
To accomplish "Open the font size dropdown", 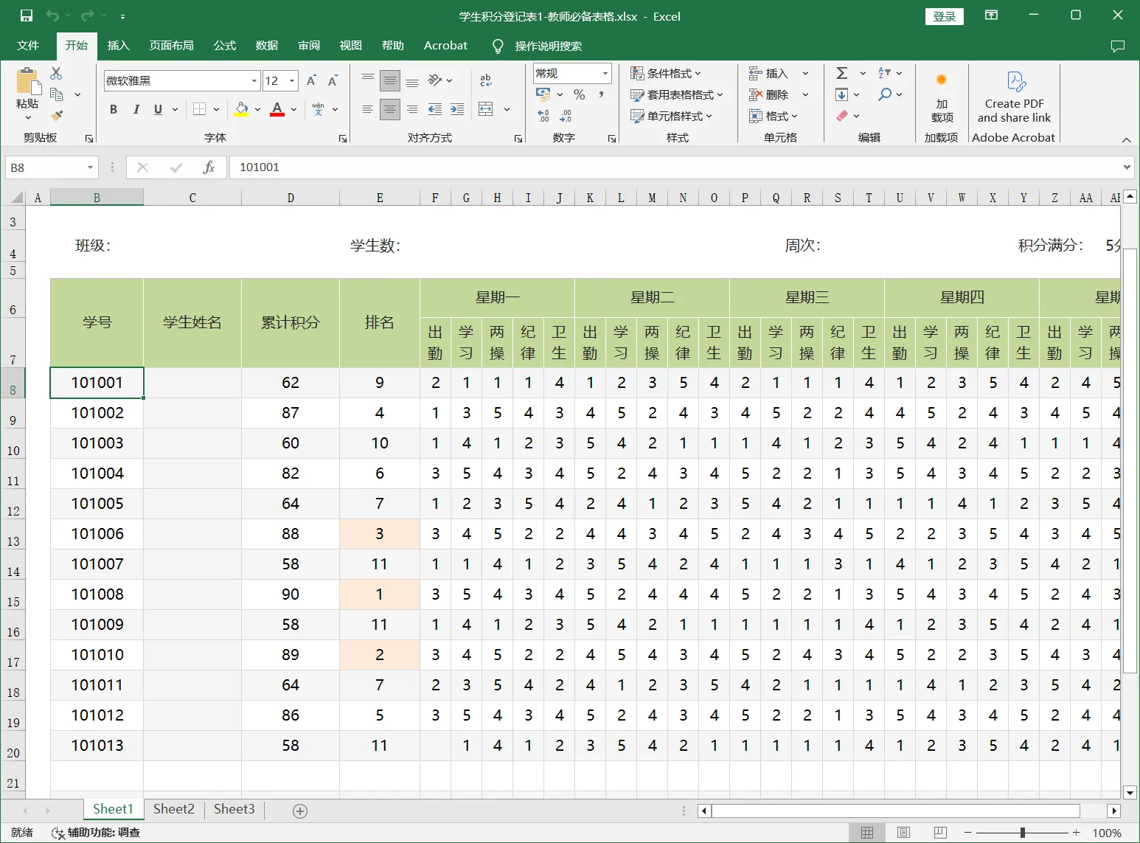I will [292, 80].
